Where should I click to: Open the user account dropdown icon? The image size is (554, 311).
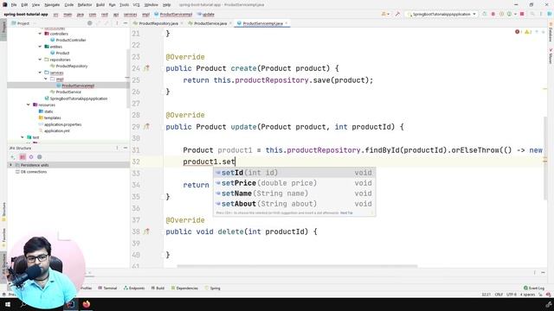tap(385, 14)
